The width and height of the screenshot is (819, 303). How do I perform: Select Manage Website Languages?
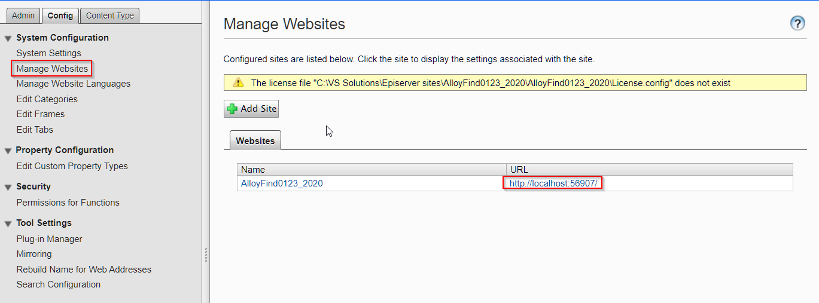[x=74, y=84]
